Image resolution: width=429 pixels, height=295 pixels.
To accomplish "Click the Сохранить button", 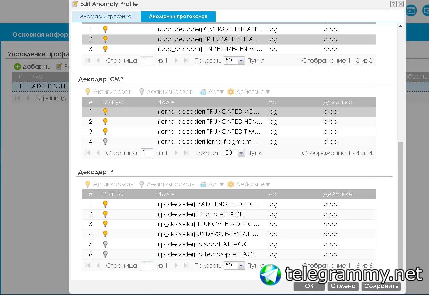I will point(381,286).
